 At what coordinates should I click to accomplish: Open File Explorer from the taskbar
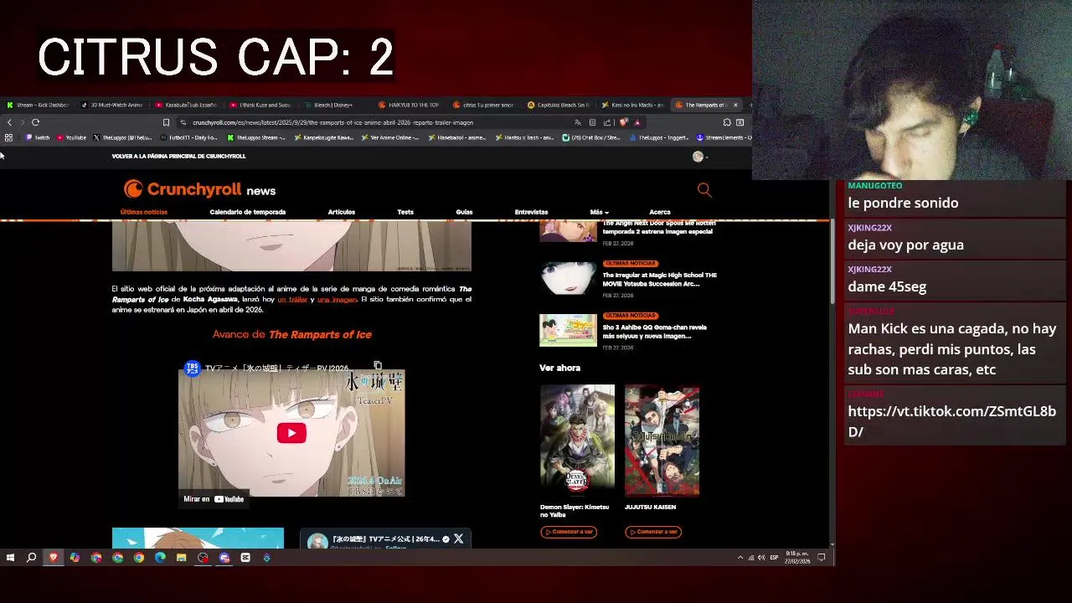click(x=181, y=558)
